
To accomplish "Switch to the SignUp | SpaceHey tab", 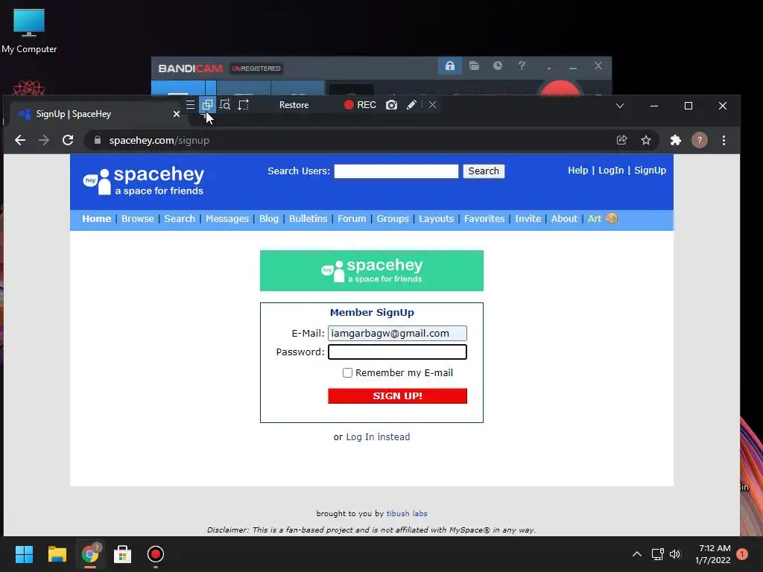I will click(x=95, y=114).
